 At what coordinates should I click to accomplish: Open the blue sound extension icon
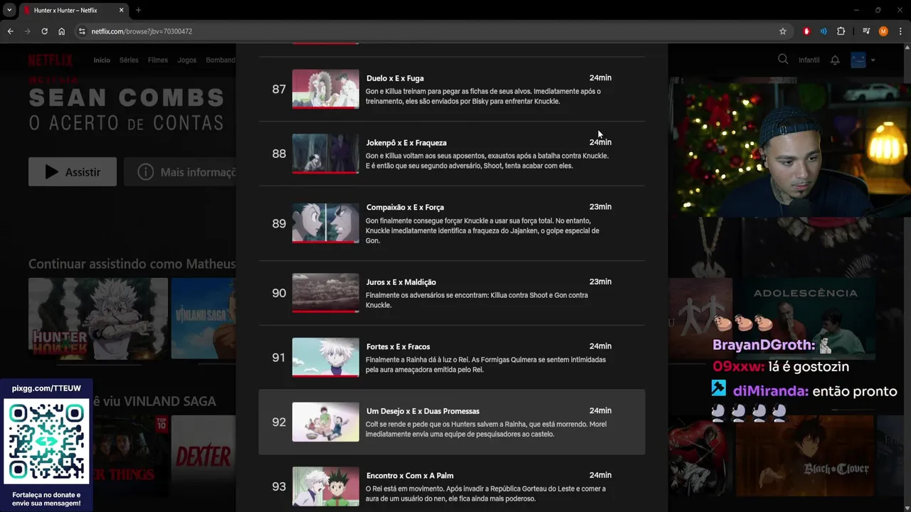823,31
